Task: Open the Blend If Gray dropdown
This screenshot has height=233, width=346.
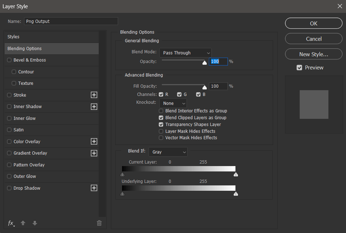Action: 168,152
